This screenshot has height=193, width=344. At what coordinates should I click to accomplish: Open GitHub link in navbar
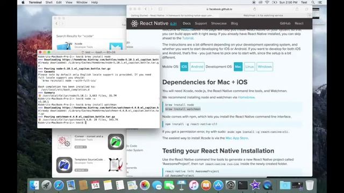click(285, 24)
